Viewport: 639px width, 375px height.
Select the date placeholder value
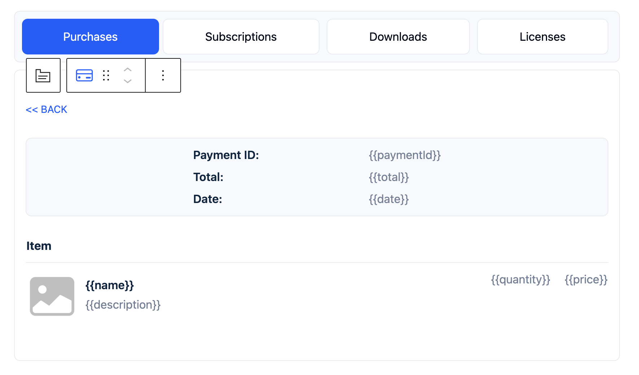tap(389, 199)
